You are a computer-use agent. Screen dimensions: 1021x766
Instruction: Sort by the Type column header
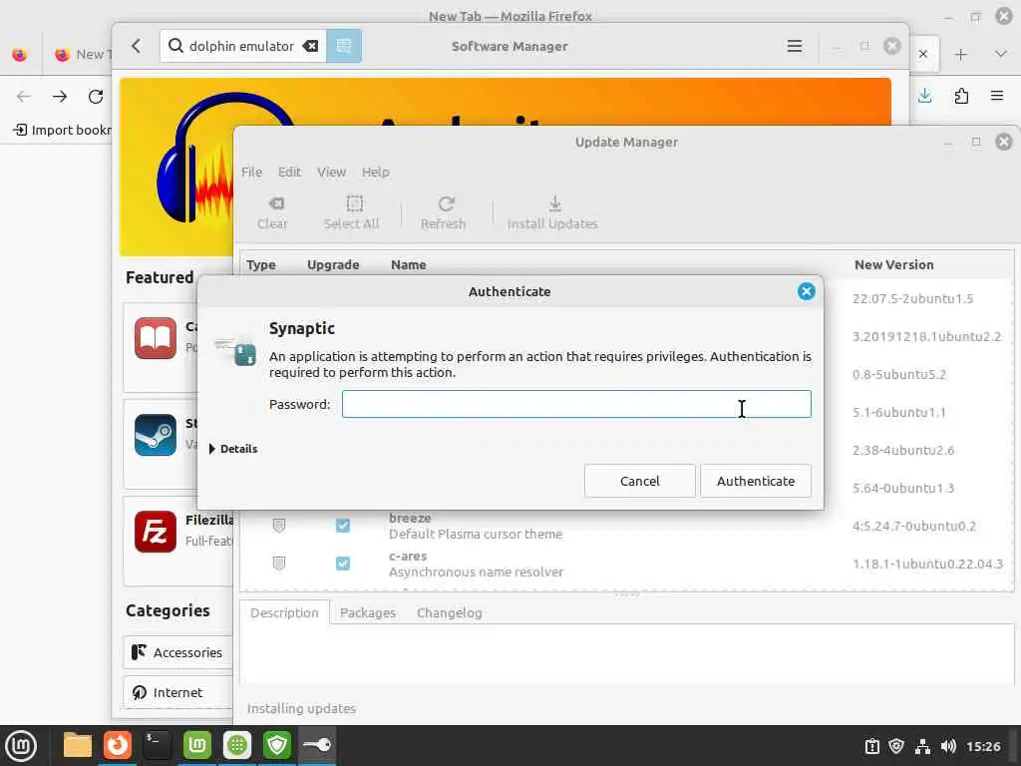(261, 264)
